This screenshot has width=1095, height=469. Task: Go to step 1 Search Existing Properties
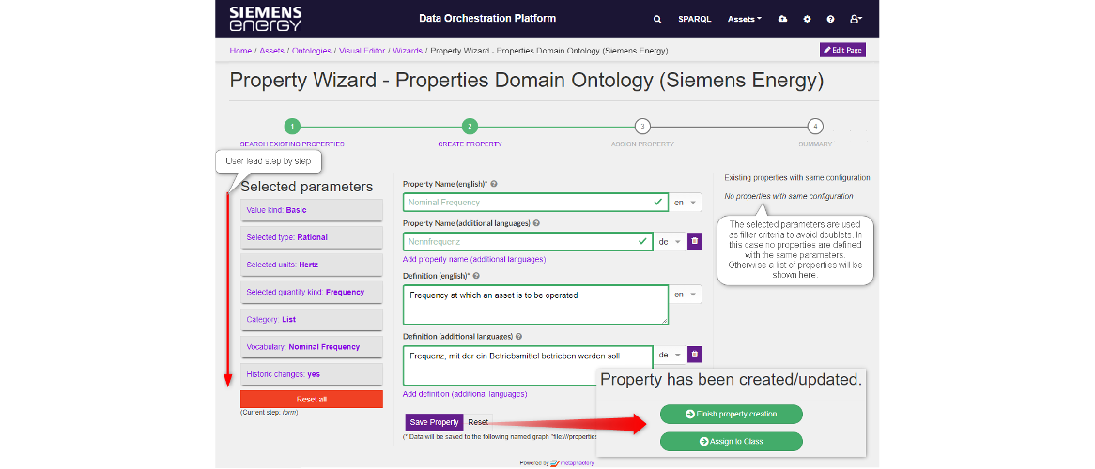click(292, 127)
